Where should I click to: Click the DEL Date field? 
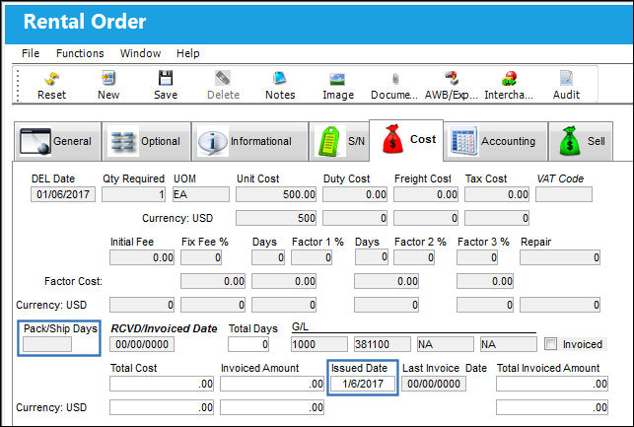(63, 194)
